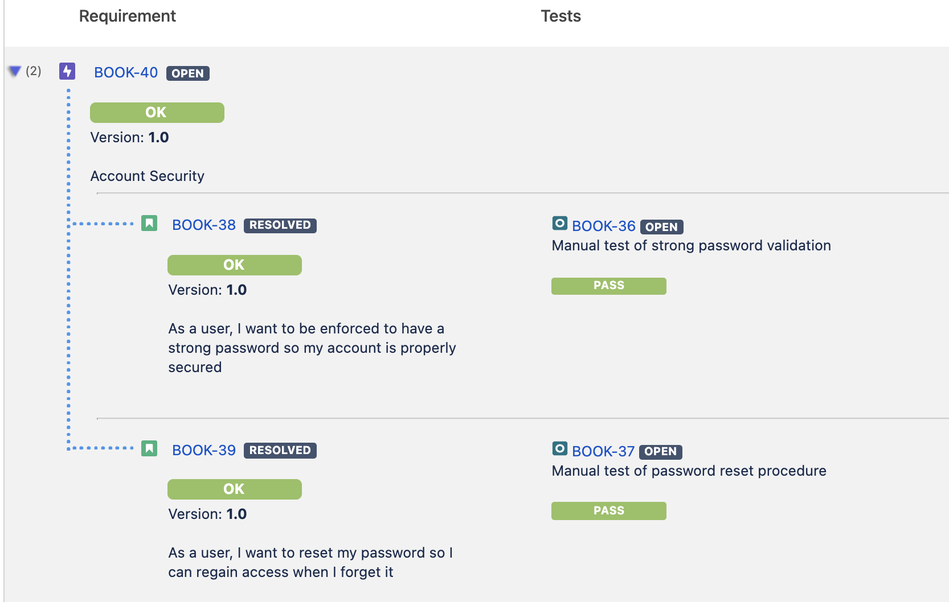Open the BOOK-40 issue link
949x602 pixels.
126,73
